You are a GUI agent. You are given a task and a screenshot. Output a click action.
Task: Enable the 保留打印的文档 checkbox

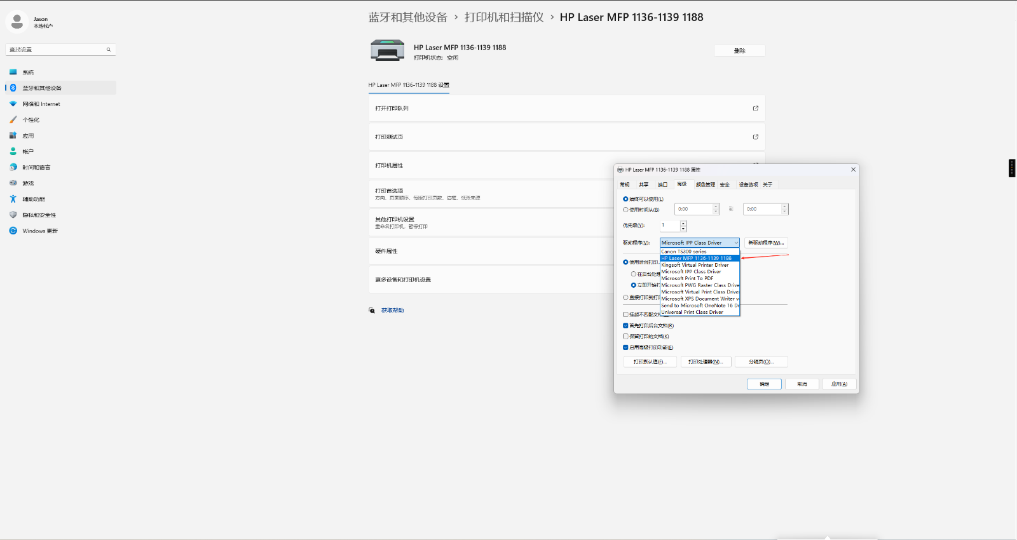[x=625, y=337]
